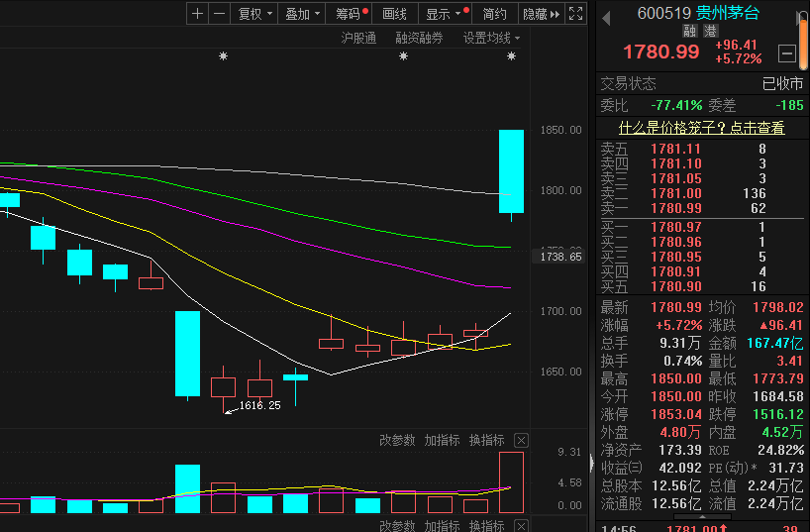Close the bottom indicator panel
This screenshot has width=810, height=532.
[521, 526]
